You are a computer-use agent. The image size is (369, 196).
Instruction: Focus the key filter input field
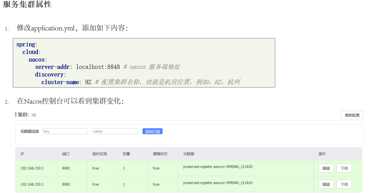(x=65, y=131)
